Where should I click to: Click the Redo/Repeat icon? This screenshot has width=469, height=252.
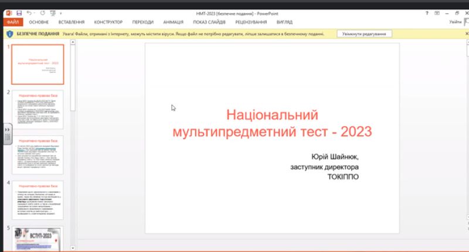42,13
